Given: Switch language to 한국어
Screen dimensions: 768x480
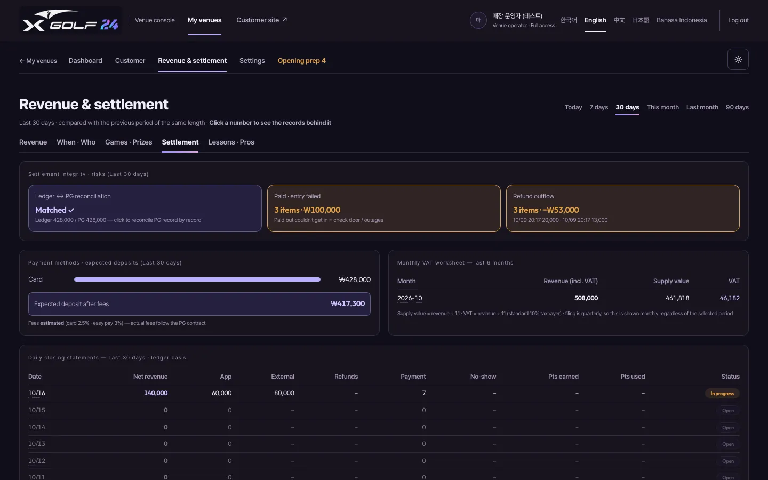Looking at the screenshot, I should coord(569,20).
